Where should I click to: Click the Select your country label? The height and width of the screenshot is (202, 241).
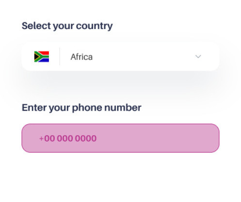(67, 26)
